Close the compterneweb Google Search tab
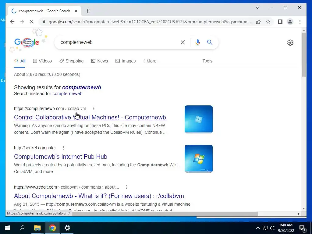312x234 pixels. click(x=76, y=11)
